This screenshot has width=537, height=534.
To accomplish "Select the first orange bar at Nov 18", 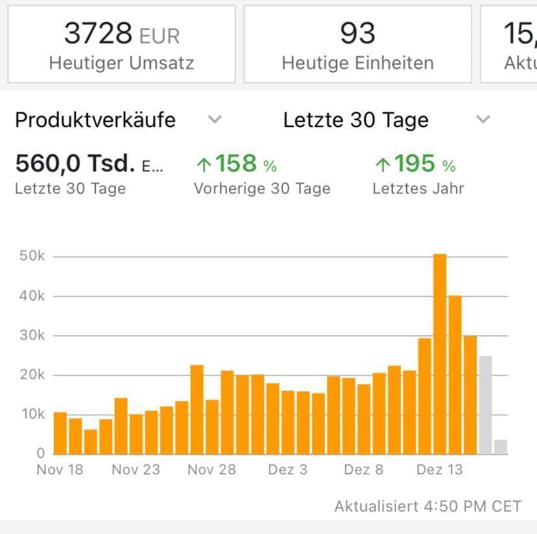I will click(60, 433).
